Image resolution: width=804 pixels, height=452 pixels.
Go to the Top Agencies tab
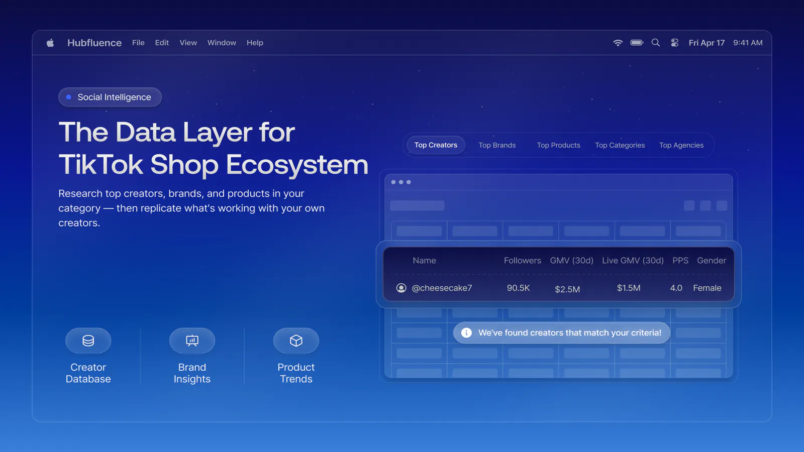click(x=681, y=145)
